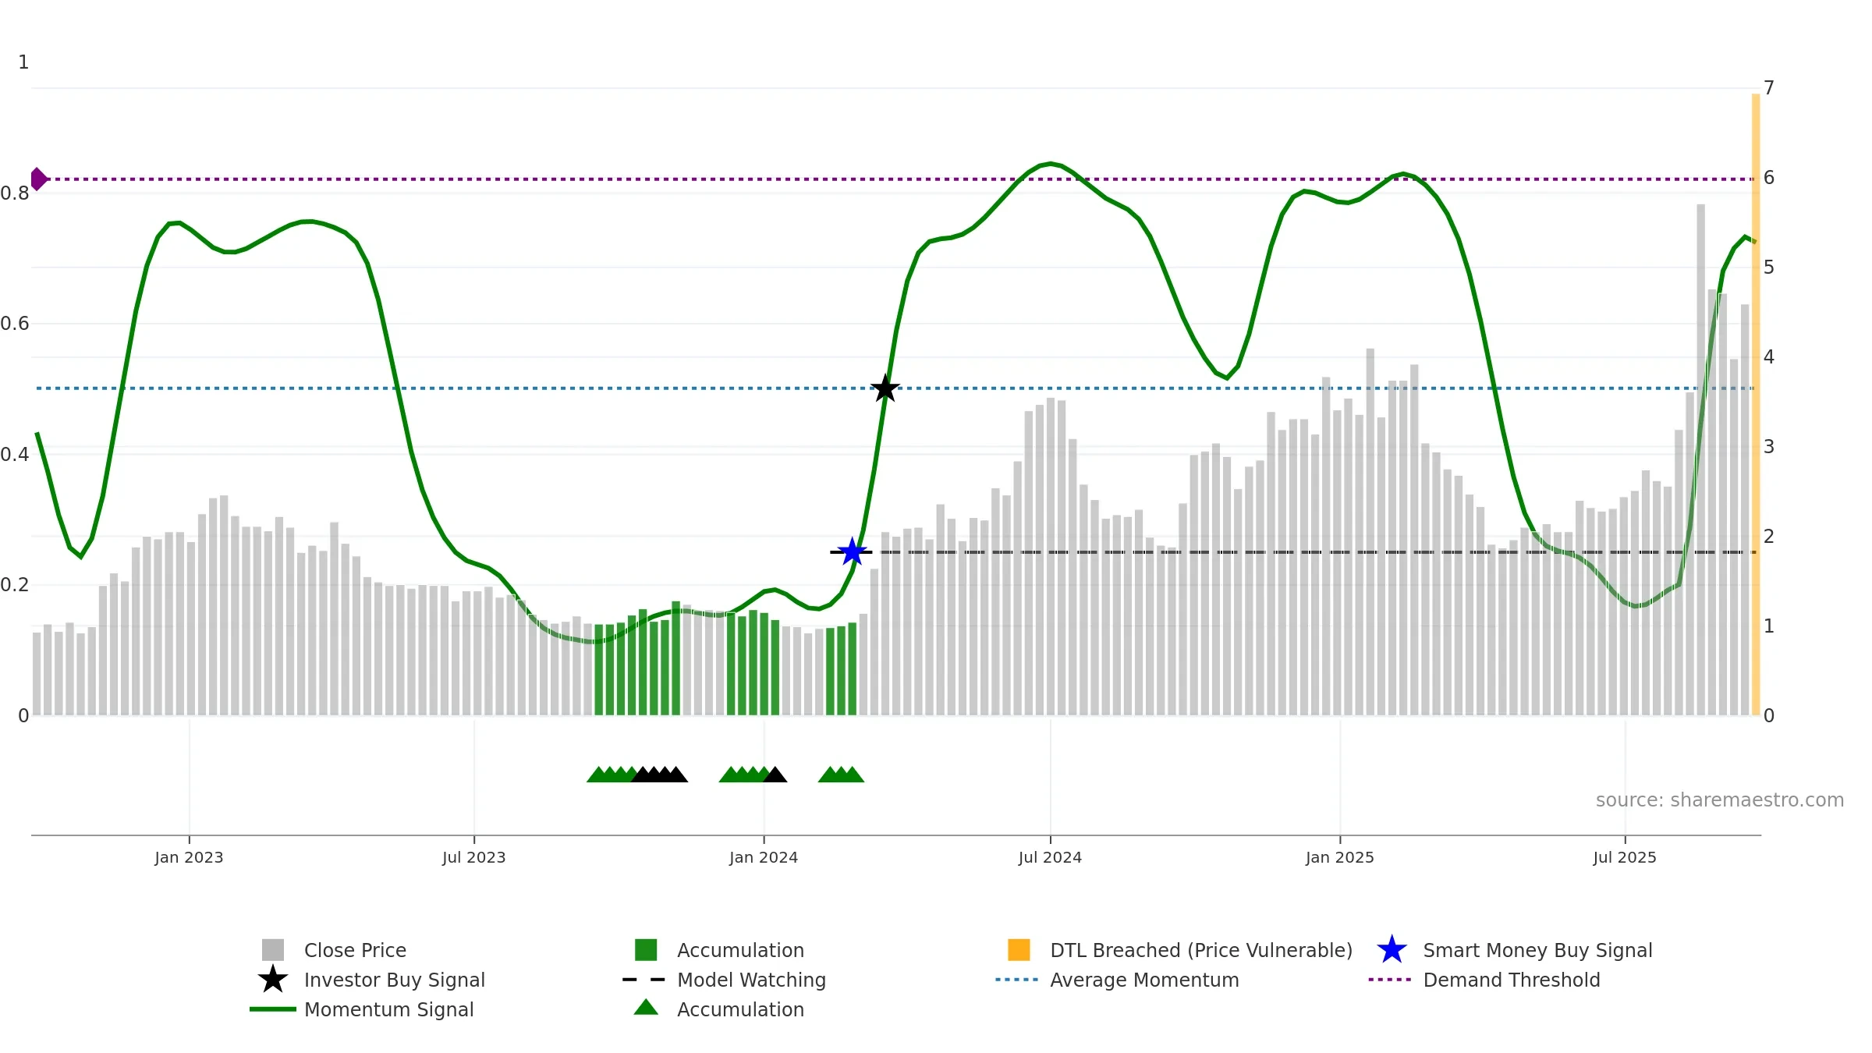
Task: Toggle green Accumulation bar legend swatch
Action: (646, 950)
